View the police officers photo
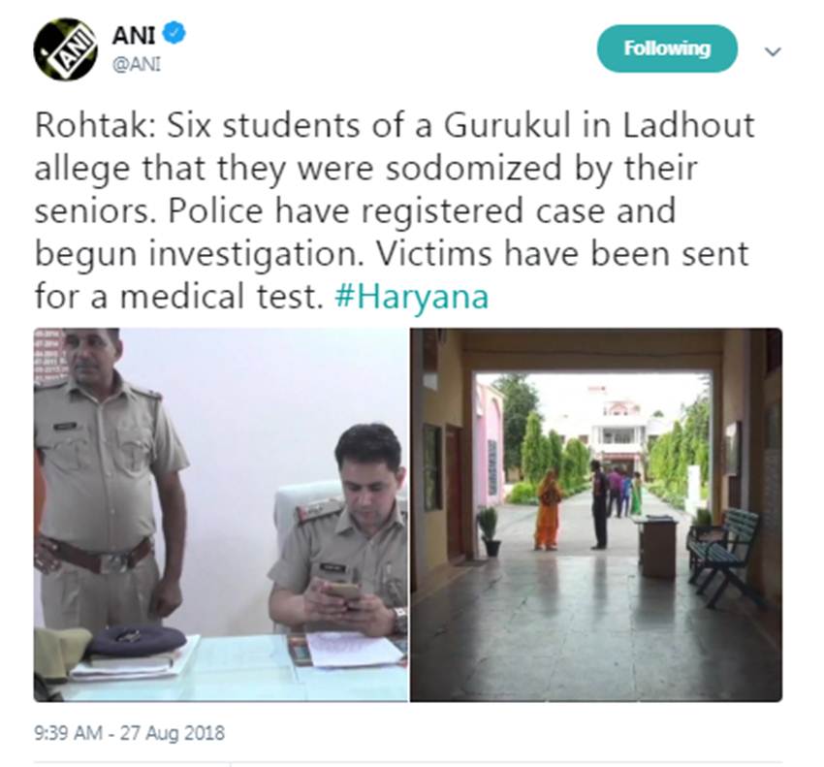This screenshot has height=767, width=824. click(x=221, y=515)
